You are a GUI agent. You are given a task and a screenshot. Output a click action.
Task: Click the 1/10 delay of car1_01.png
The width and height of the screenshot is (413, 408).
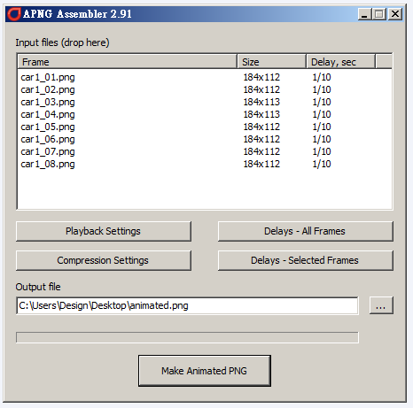pyautogui.click(x=322, y=77)
